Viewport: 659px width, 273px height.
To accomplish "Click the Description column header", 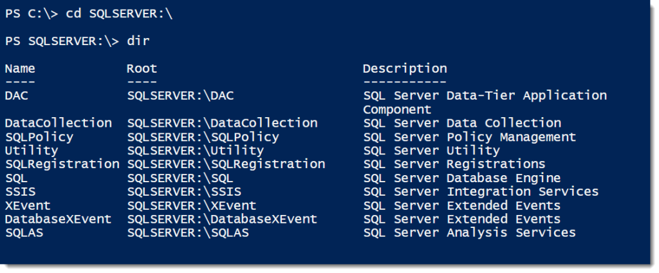I will [x=405, y=69].
